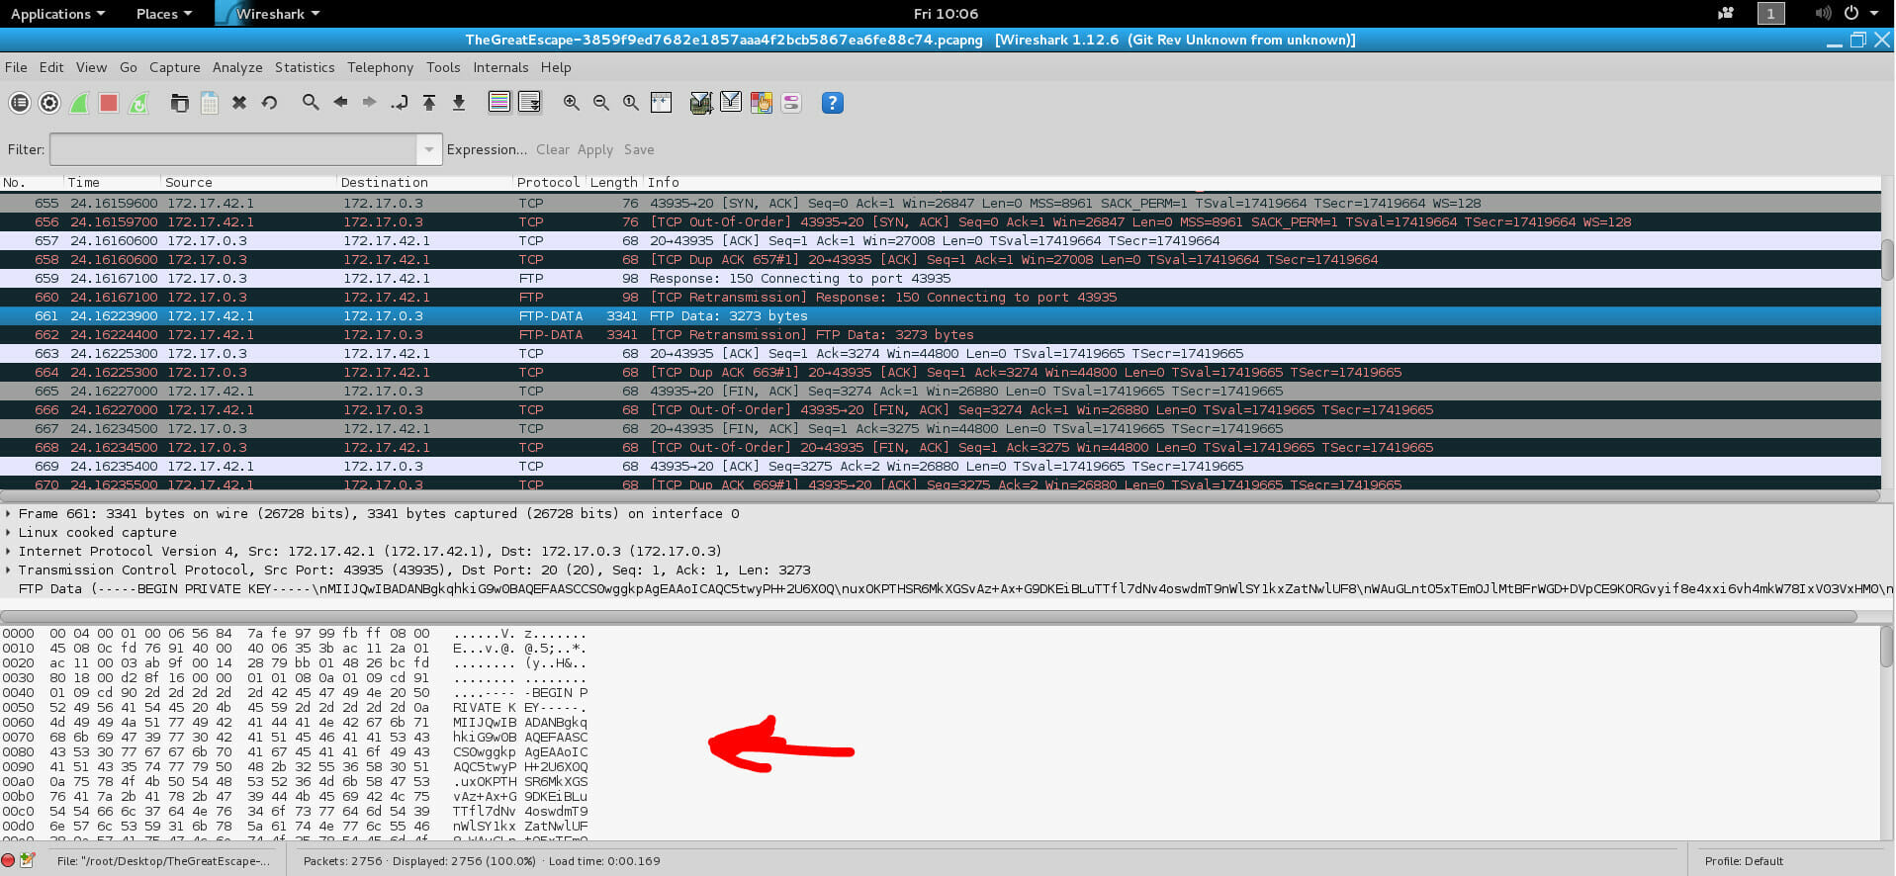Open the blue help icon
Screen dimensions: 1896x876
pos(833,103)
